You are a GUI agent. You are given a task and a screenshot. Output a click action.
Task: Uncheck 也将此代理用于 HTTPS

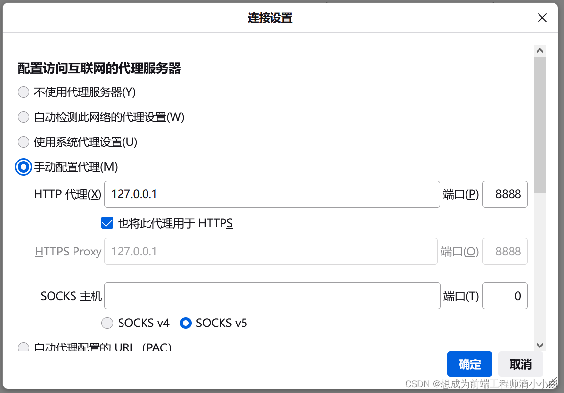pyautogui.click(x=107, y=223)
